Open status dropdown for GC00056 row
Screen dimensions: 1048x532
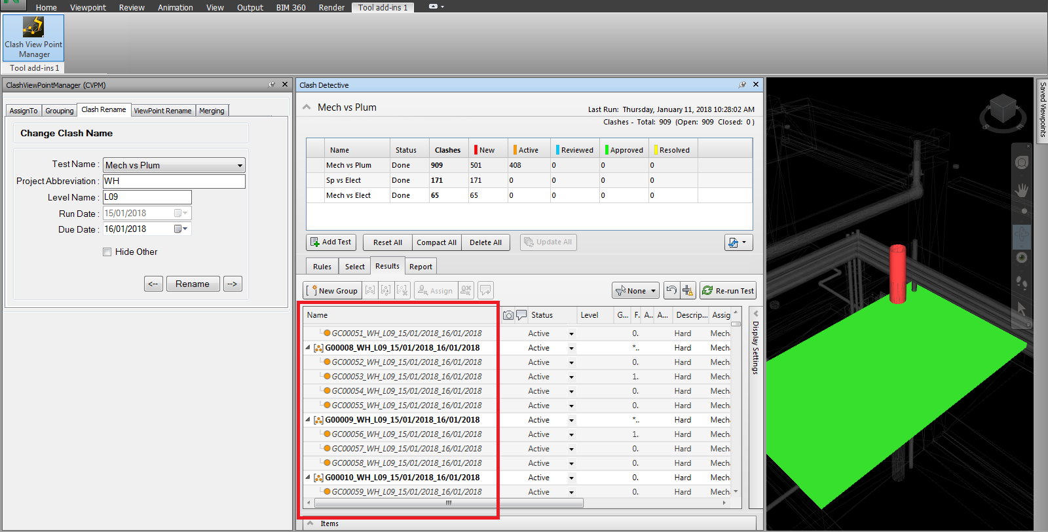[x=571, y=434]
